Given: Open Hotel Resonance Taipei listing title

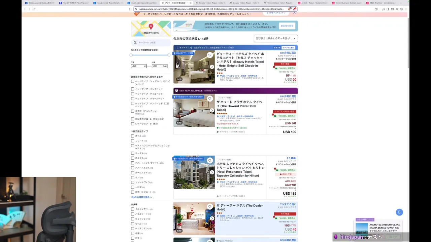Looking at the screenshot, I should (x=240, y=170).
